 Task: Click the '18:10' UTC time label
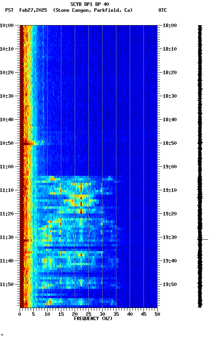[x=170, y=49]
